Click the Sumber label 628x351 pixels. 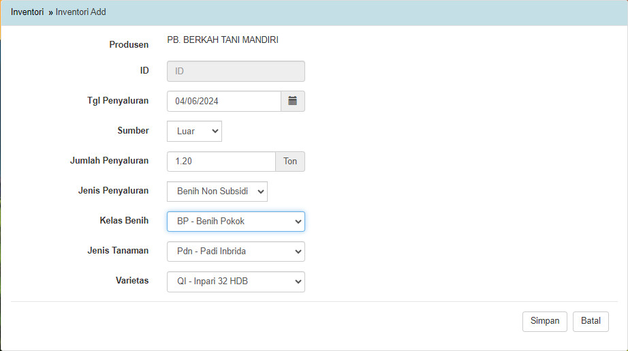pos(133,131)
